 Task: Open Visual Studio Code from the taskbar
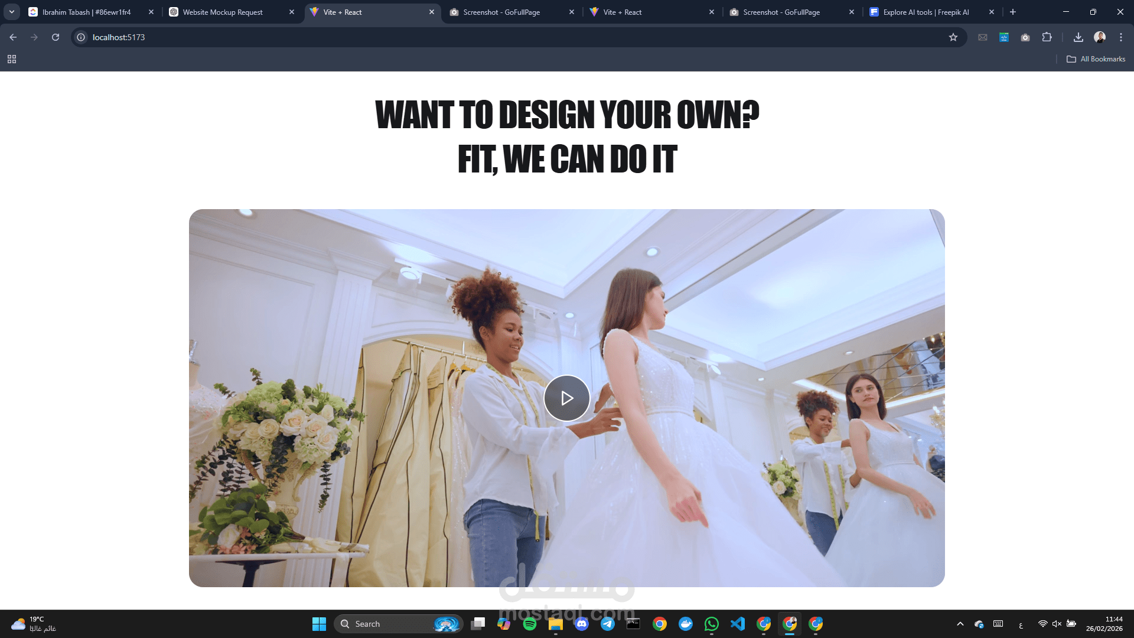click(738, 624)
